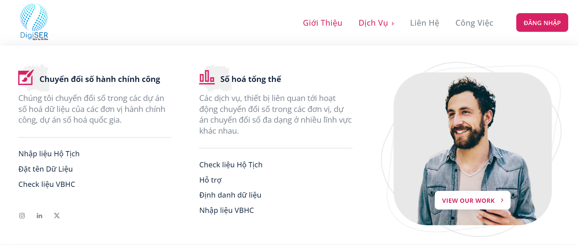Select the Check liệu VBHC link
The width and height of the screenshot is (578, 245).
tap(47, 184)
